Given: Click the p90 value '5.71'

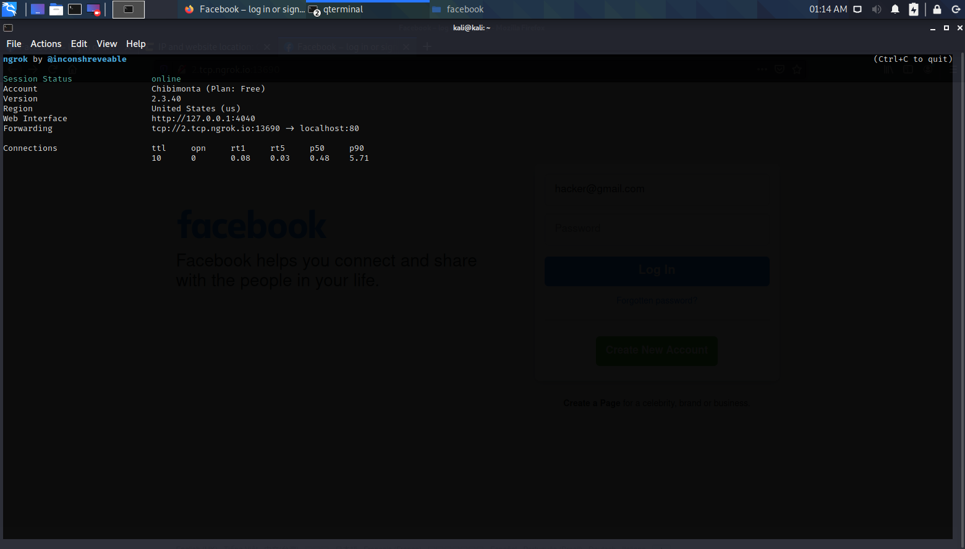Looking at the screenshot, I should coord(359,158).
